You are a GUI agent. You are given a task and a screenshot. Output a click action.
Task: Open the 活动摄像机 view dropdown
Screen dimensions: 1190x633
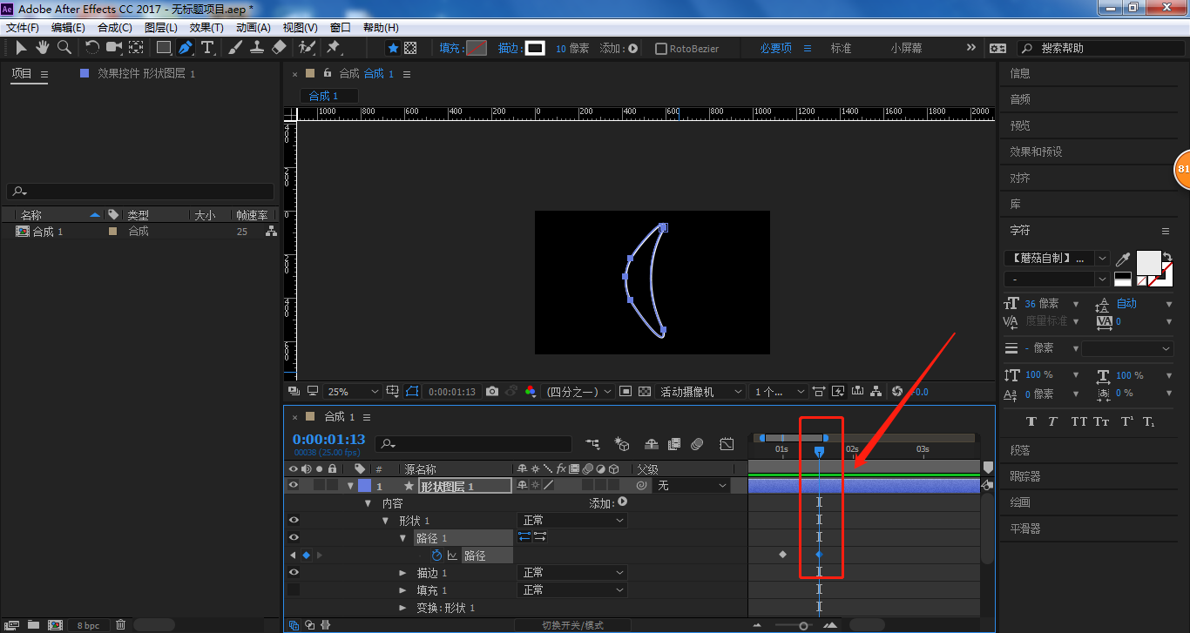tap(701, 392)
